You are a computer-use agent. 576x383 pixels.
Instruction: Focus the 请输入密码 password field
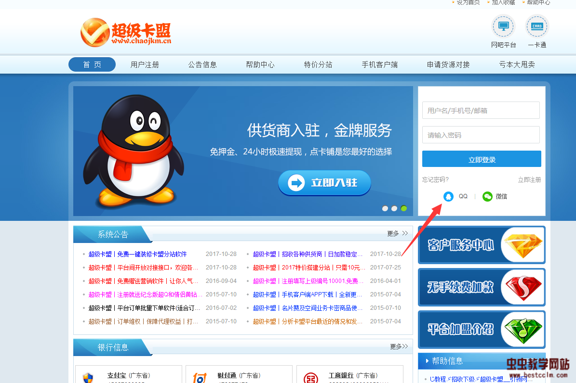point(481,135)
